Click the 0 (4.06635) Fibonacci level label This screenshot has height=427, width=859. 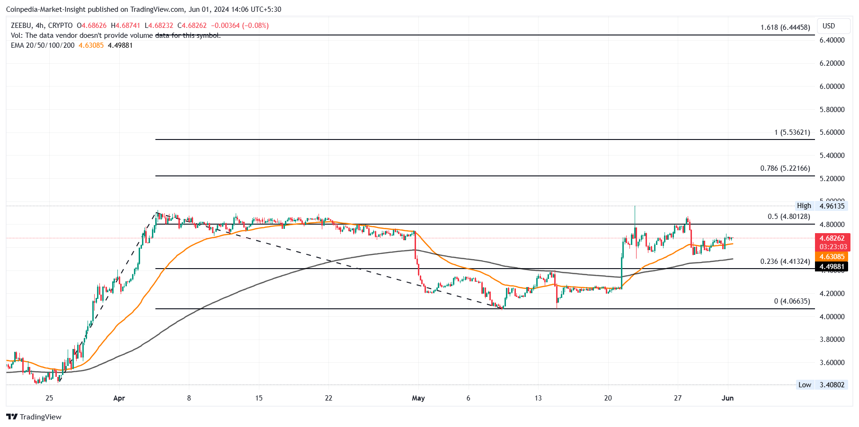(792, 301)
